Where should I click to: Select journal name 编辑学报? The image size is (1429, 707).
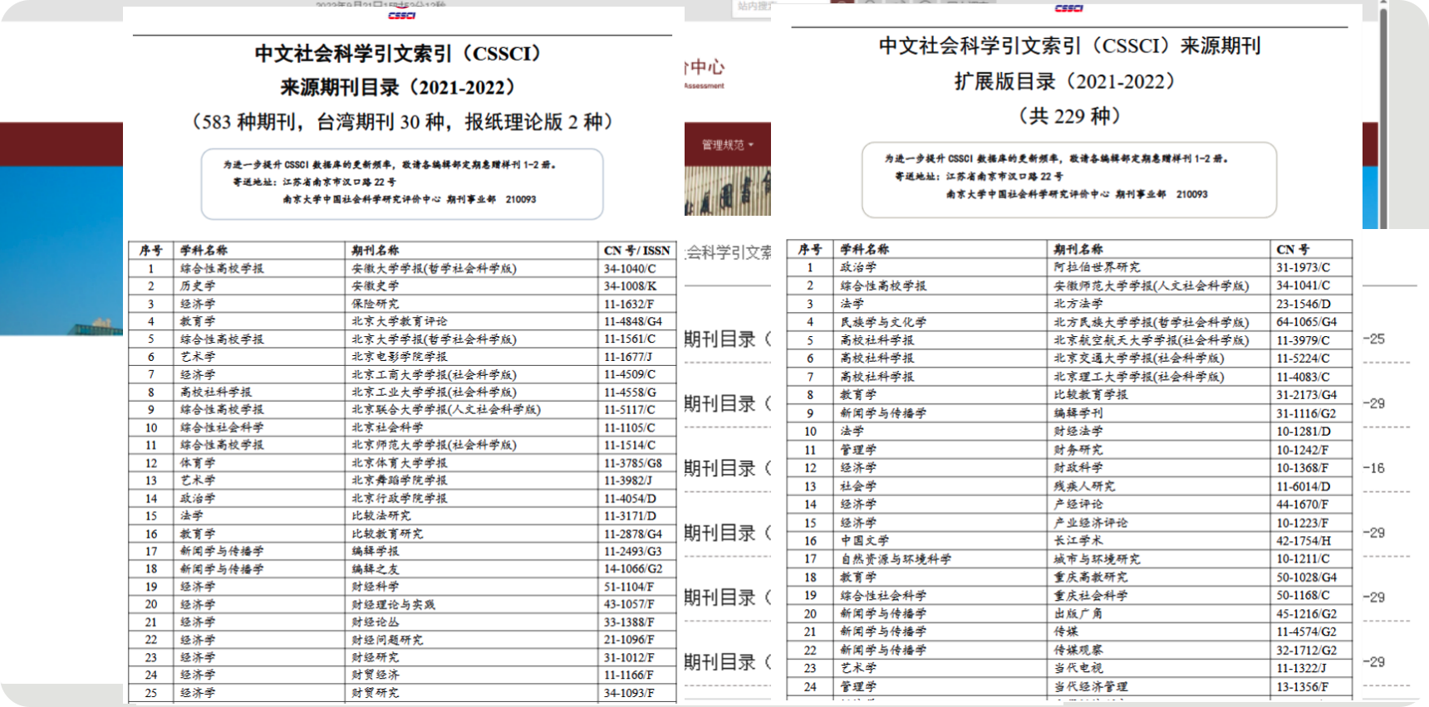click(x=375, y=552)
